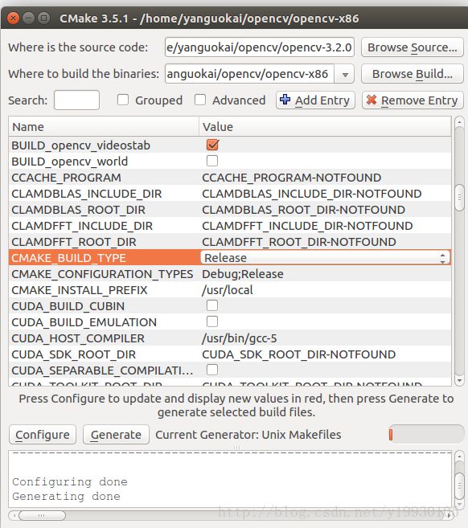Click the Browse Build button

click(412, 74)
